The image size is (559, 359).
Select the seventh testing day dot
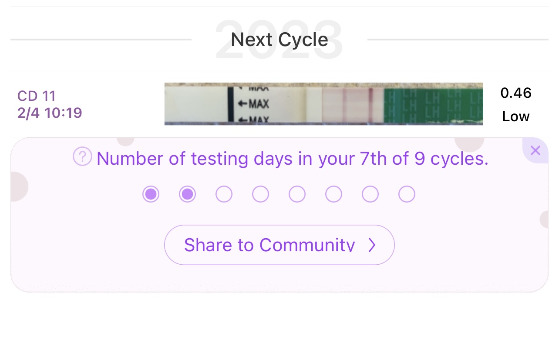pyautogui.click(x=370, y=194)
